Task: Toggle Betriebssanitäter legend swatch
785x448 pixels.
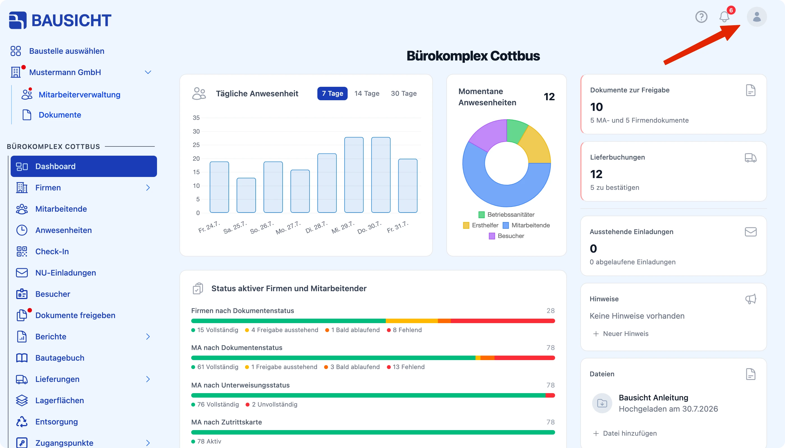Action: [481, 214]
